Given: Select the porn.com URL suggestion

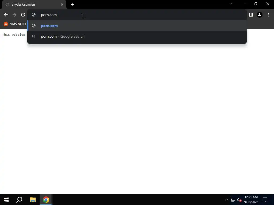Looking at the screenshot, I should click(x=137, y=26).
